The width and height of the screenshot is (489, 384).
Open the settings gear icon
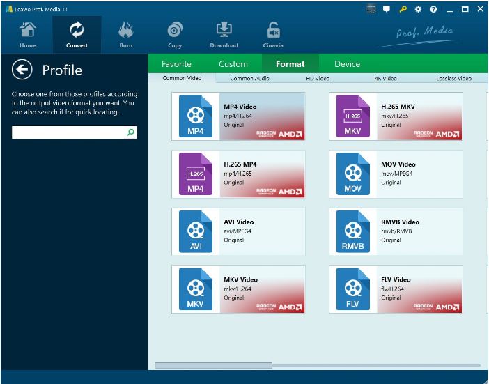[418, 9]
